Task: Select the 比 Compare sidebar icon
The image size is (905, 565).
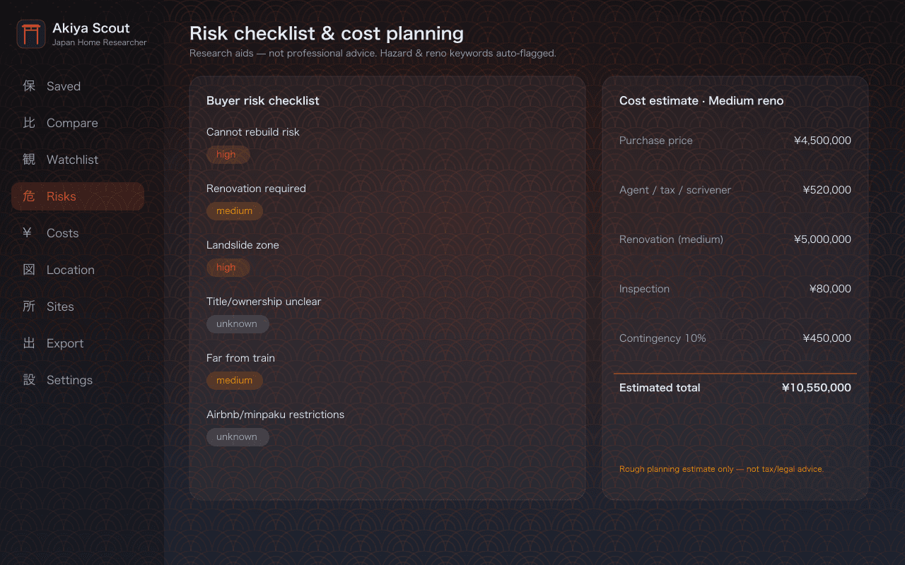Action: click(x=29, y=123)
